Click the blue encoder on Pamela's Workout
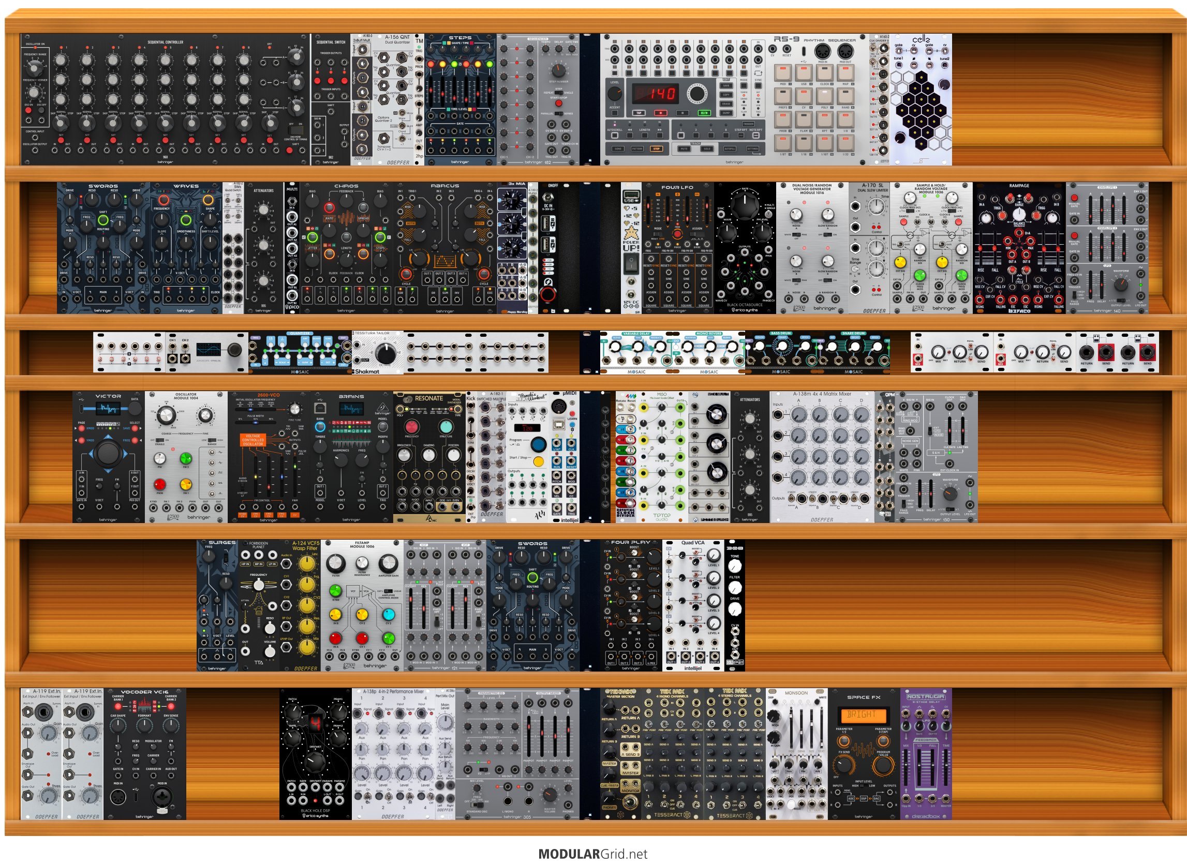The image size is (1187, 865). point(538,444)
